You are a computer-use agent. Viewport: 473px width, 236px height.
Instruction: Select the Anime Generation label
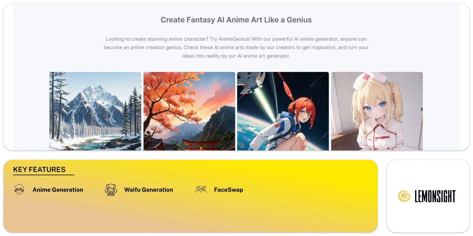click(x=58, y=190)
